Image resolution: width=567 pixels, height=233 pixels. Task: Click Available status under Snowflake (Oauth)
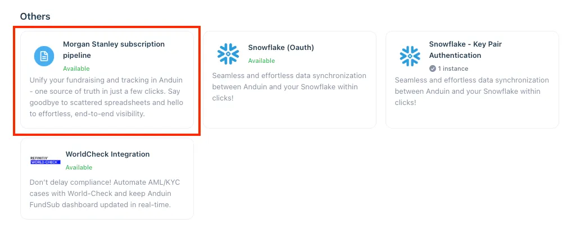[261, 61]
